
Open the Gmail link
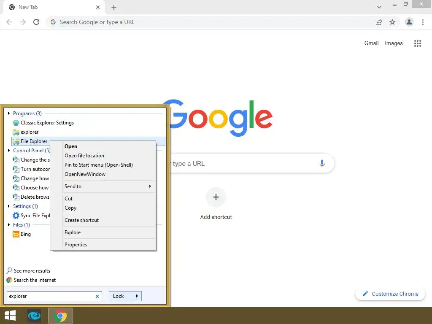pos(371,43)
